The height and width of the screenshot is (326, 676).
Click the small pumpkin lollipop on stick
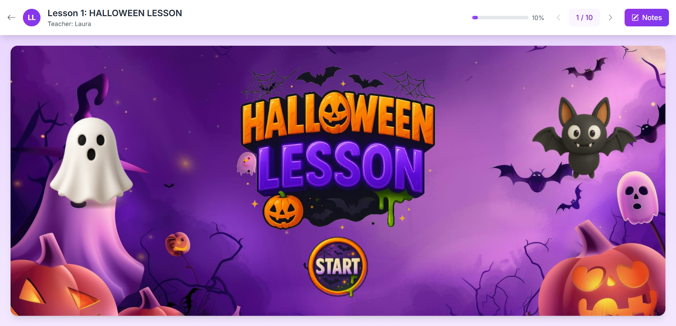[x=178, y=244]
